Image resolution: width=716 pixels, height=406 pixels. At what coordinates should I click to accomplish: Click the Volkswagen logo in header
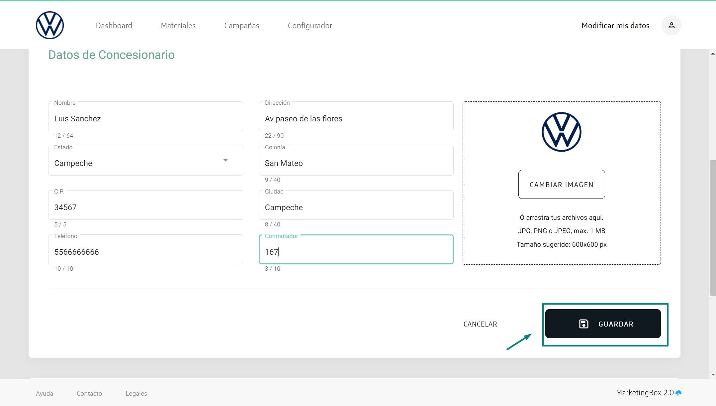pyautogui.click(x=50, y=25)
